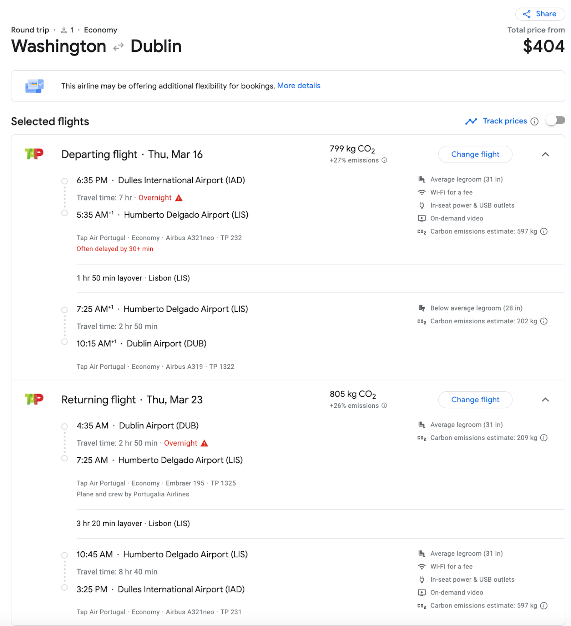Click the carbon emissions estimate 597 kg info icon
The image size is (571, 626).
[544, 231]
